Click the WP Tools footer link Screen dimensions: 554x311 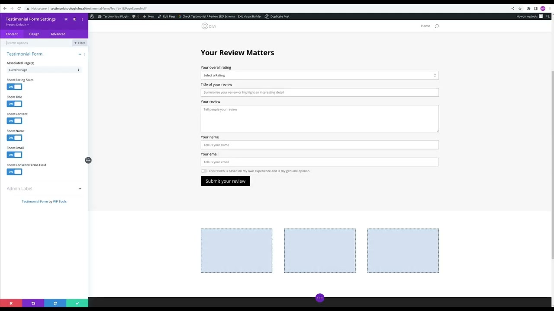(60, 201)
